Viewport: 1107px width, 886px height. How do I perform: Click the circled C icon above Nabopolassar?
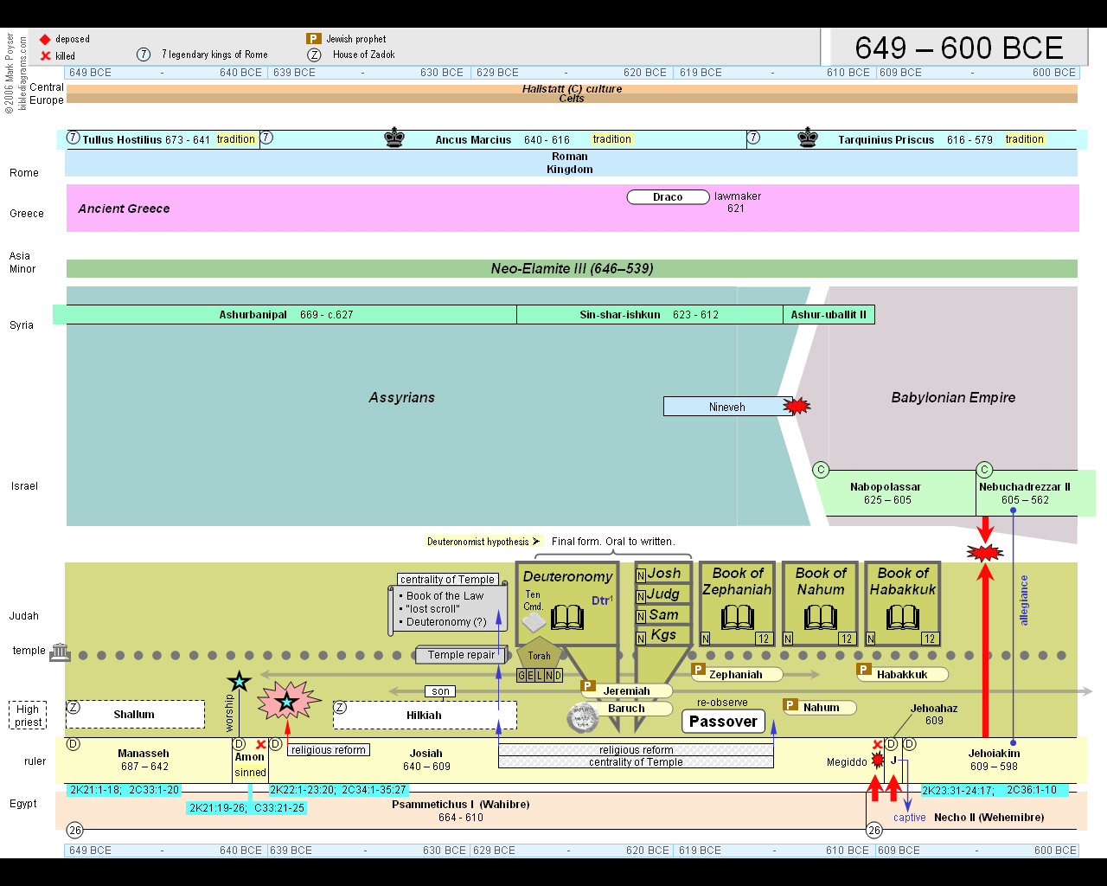pyautogui.click(x=821, y=470)
